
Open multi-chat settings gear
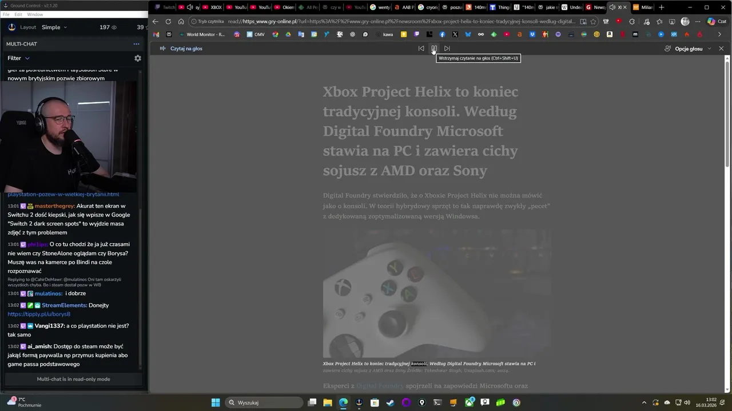[x=137, y=58]
